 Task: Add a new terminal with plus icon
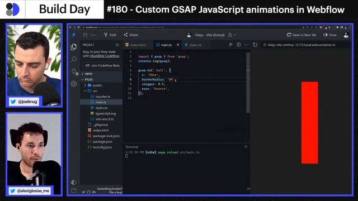(x=246, y=147)
